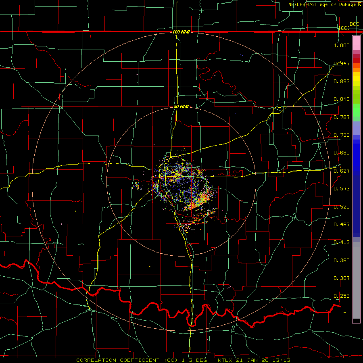Click the 0.840 legend value
The width and height of the screenshot is (363, 363).
coord(342,99)
